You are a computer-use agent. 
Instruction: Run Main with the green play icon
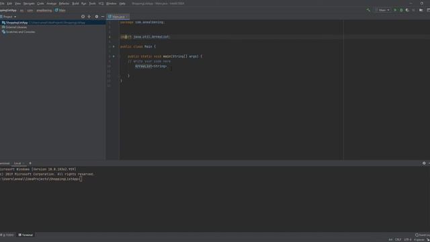point(395,10)
